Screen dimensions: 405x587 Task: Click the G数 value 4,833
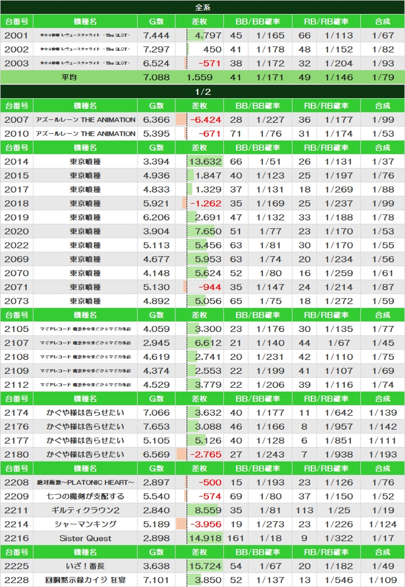pos(156,189)
